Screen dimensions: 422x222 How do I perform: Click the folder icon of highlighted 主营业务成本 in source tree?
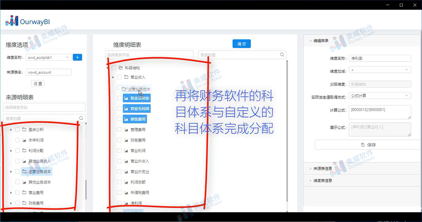tap(25, 172)
